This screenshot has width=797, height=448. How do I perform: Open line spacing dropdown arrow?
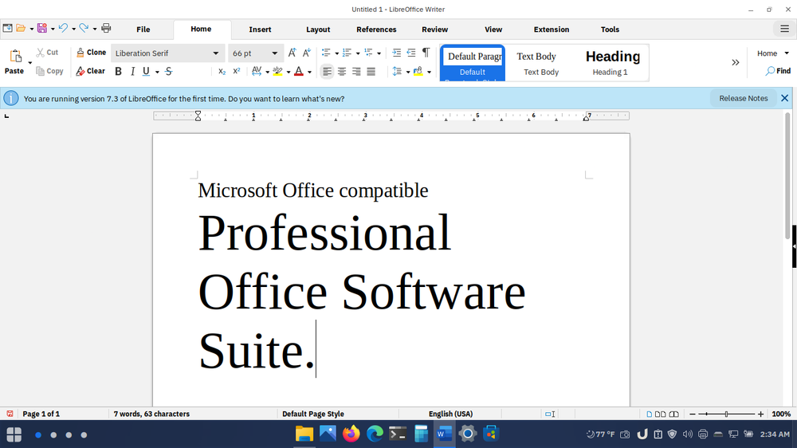[x=407, y=73]
